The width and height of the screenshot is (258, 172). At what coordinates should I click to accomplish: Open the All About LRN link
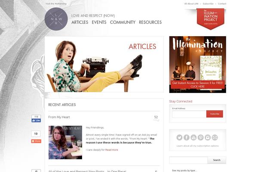click(x=191, y=3)
